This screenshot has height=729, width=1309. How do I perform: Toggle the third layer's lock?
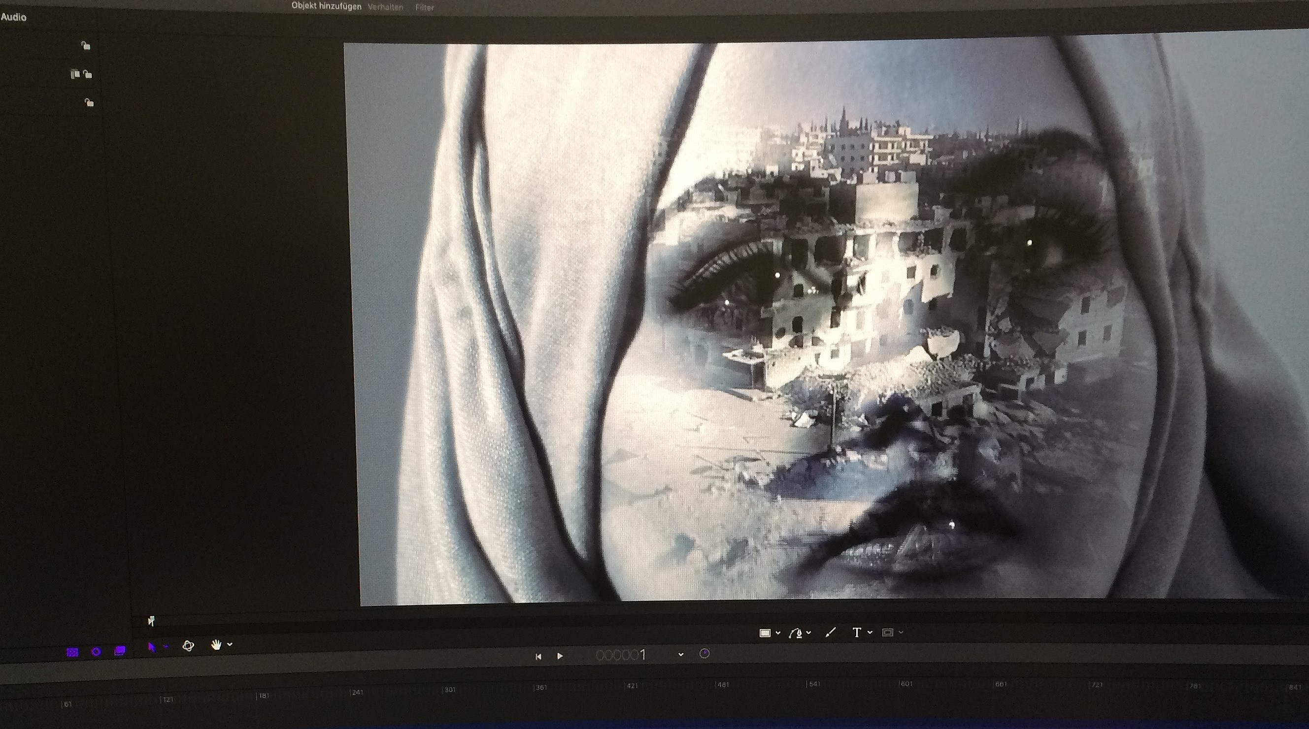[x=89, y=103]
